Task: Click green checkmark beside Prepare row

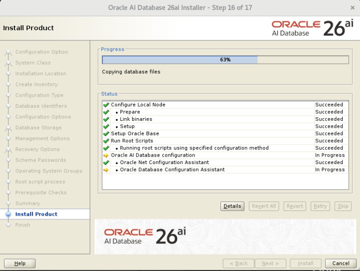Action: coord(106,112)
